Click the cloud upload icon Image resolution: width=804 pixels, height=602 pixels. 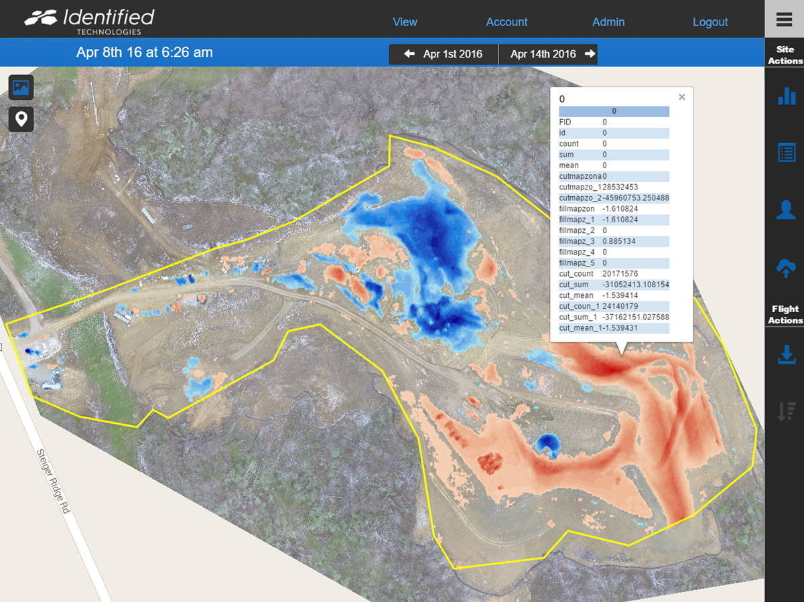(786, 268)
